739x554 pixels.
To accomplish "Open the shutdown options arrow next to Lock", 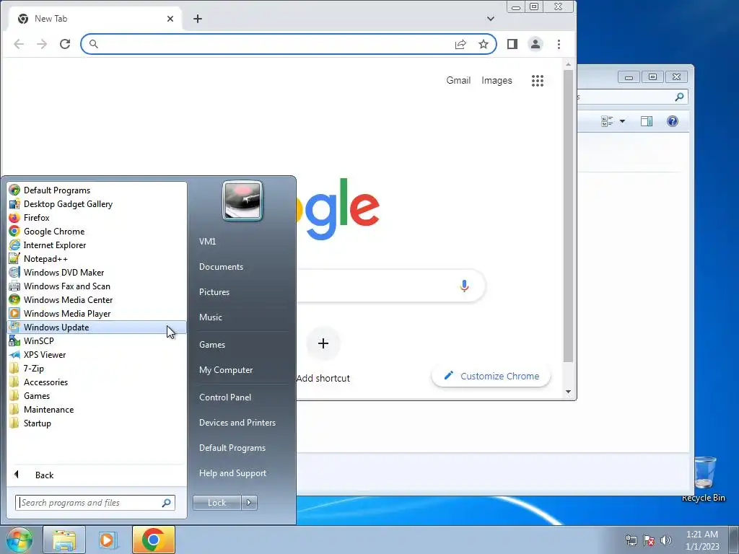I will 249,503.
